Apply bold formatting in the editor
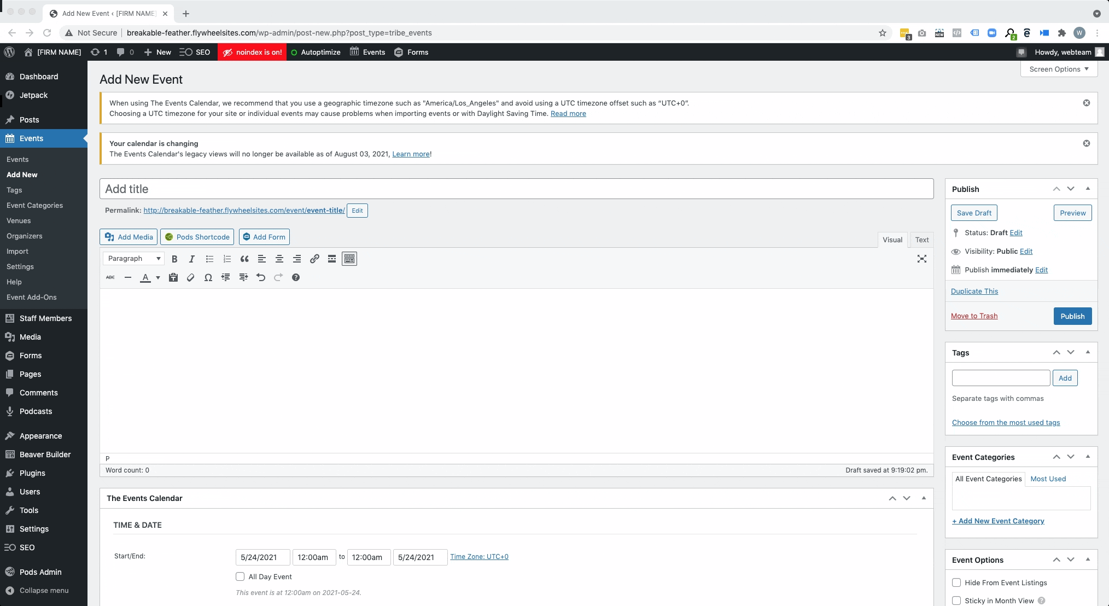Screen dimensions: 1109x606 (x=174, y=259)
